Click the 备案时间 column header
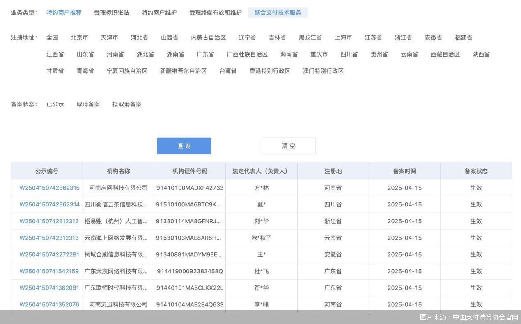This screenshot has height=324, width=521. (404, 171)
